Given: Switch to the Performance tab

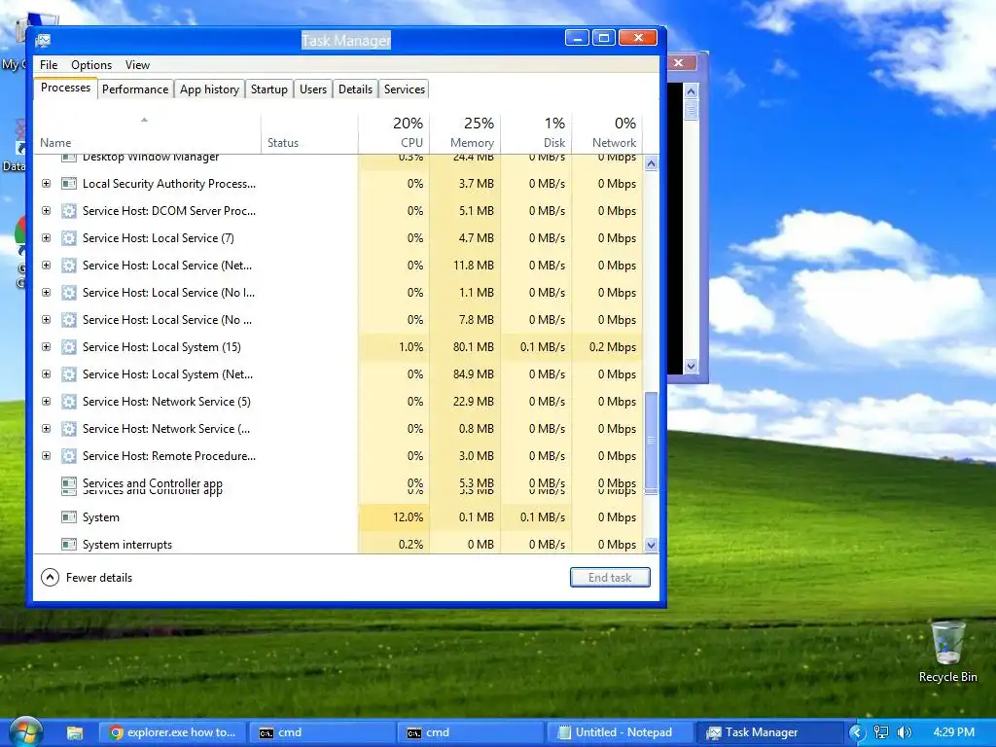Looking at the screenshot, I should coord(135,89).
